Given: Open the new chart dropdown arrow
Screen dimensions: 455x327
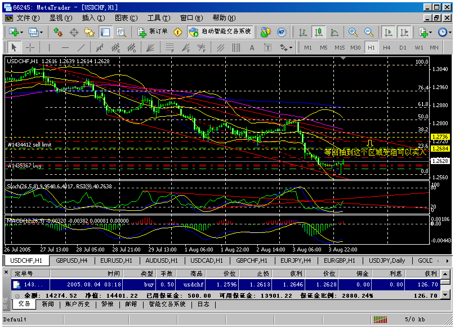Looking at the screenshot, I should coord(22,32).
